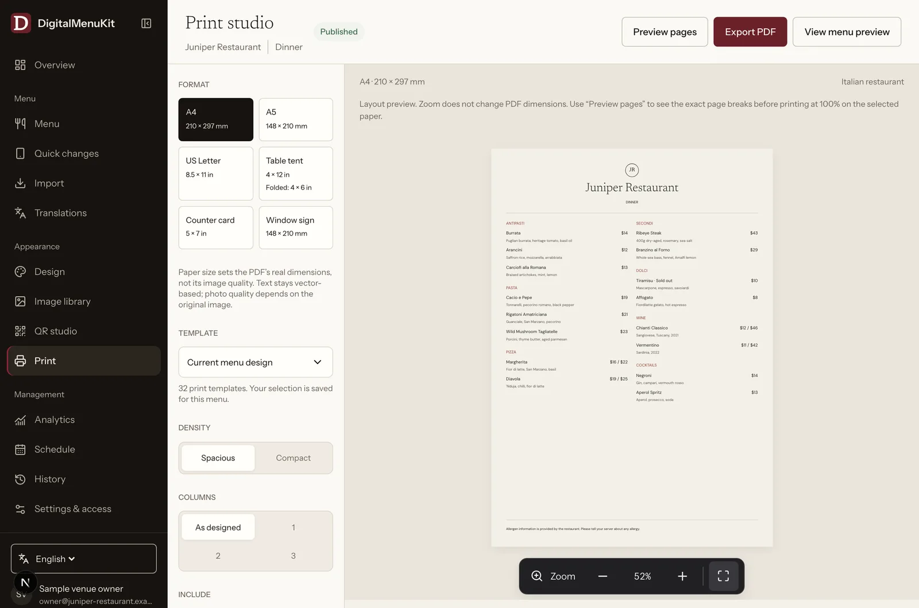Open Overview via its grid icon
Image resolution: width=919 pixels, height=608 pixels.
(20, 65)
